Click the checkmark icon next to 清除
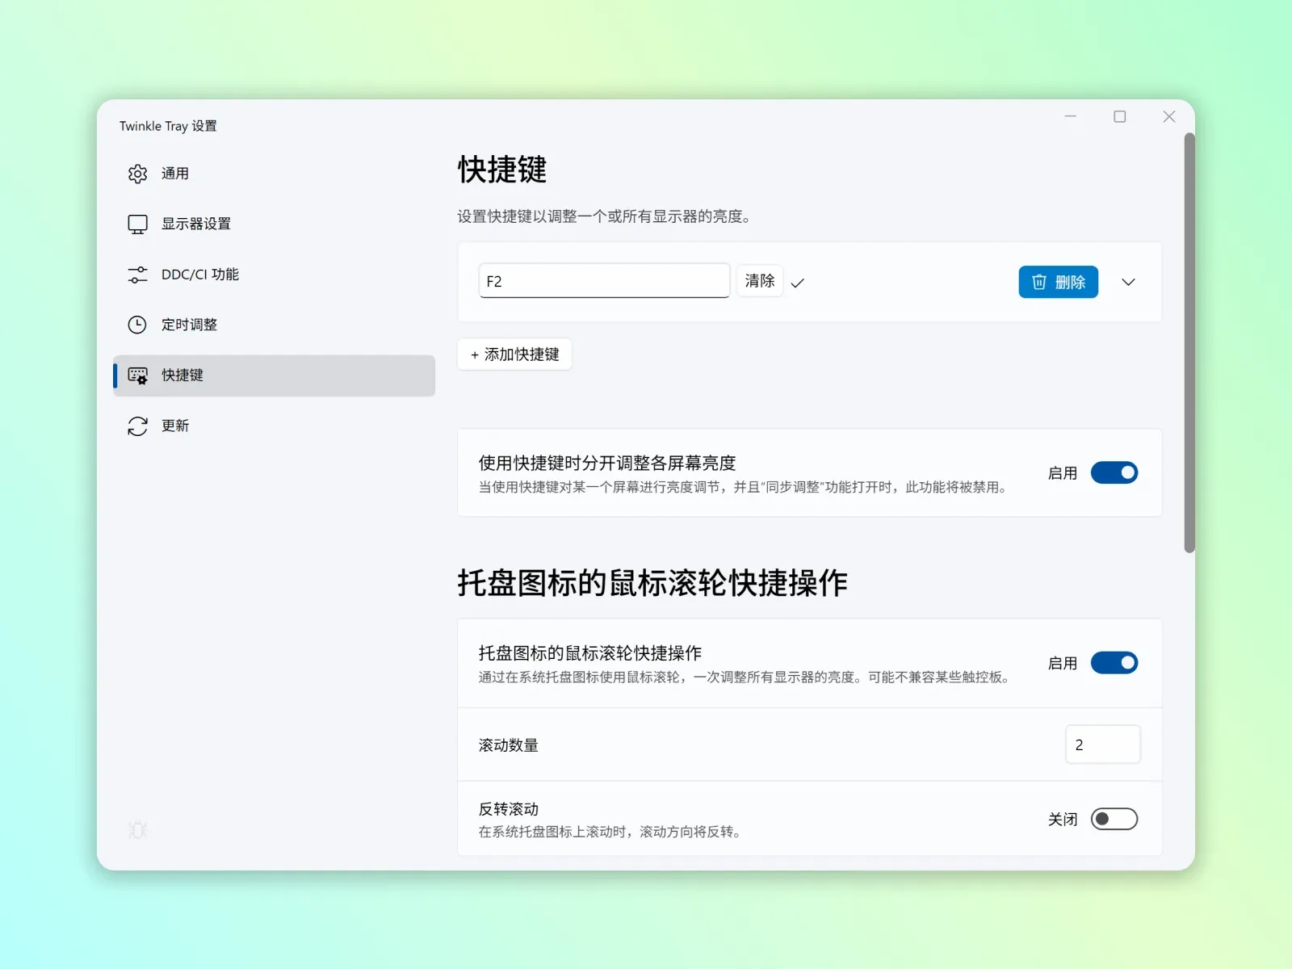Screen dimensions: 1292x969 pos(798,283)
